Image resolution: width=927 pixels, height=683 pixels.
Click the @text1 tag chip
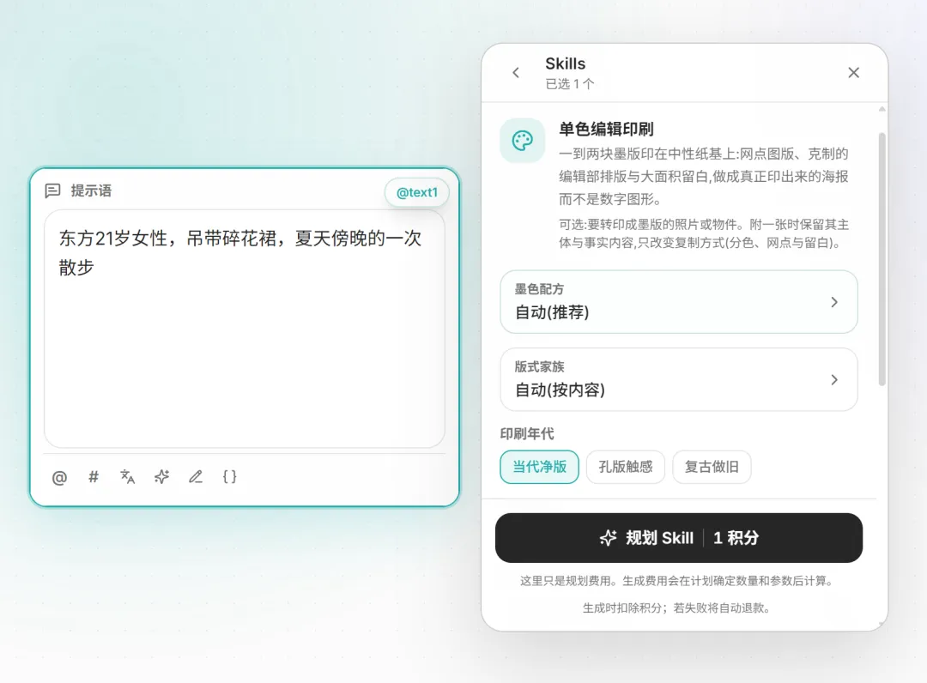click(417, 192)
